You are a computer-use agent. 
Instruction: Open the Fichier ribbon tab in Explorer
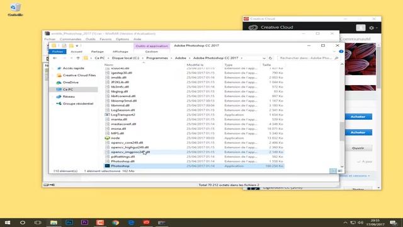click(57, 52)
